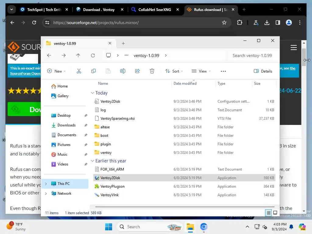Select the VentoySparseImg.vtsi file
This screenshot has height=234, width=312.
coord(184,119)
